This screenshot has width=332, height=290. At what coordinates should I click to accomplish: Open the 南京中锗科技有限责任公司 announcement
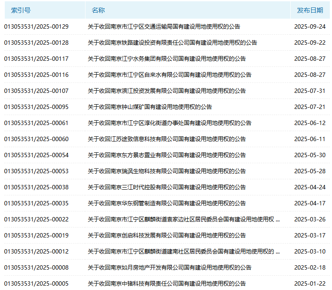click(x=167, y=283)
